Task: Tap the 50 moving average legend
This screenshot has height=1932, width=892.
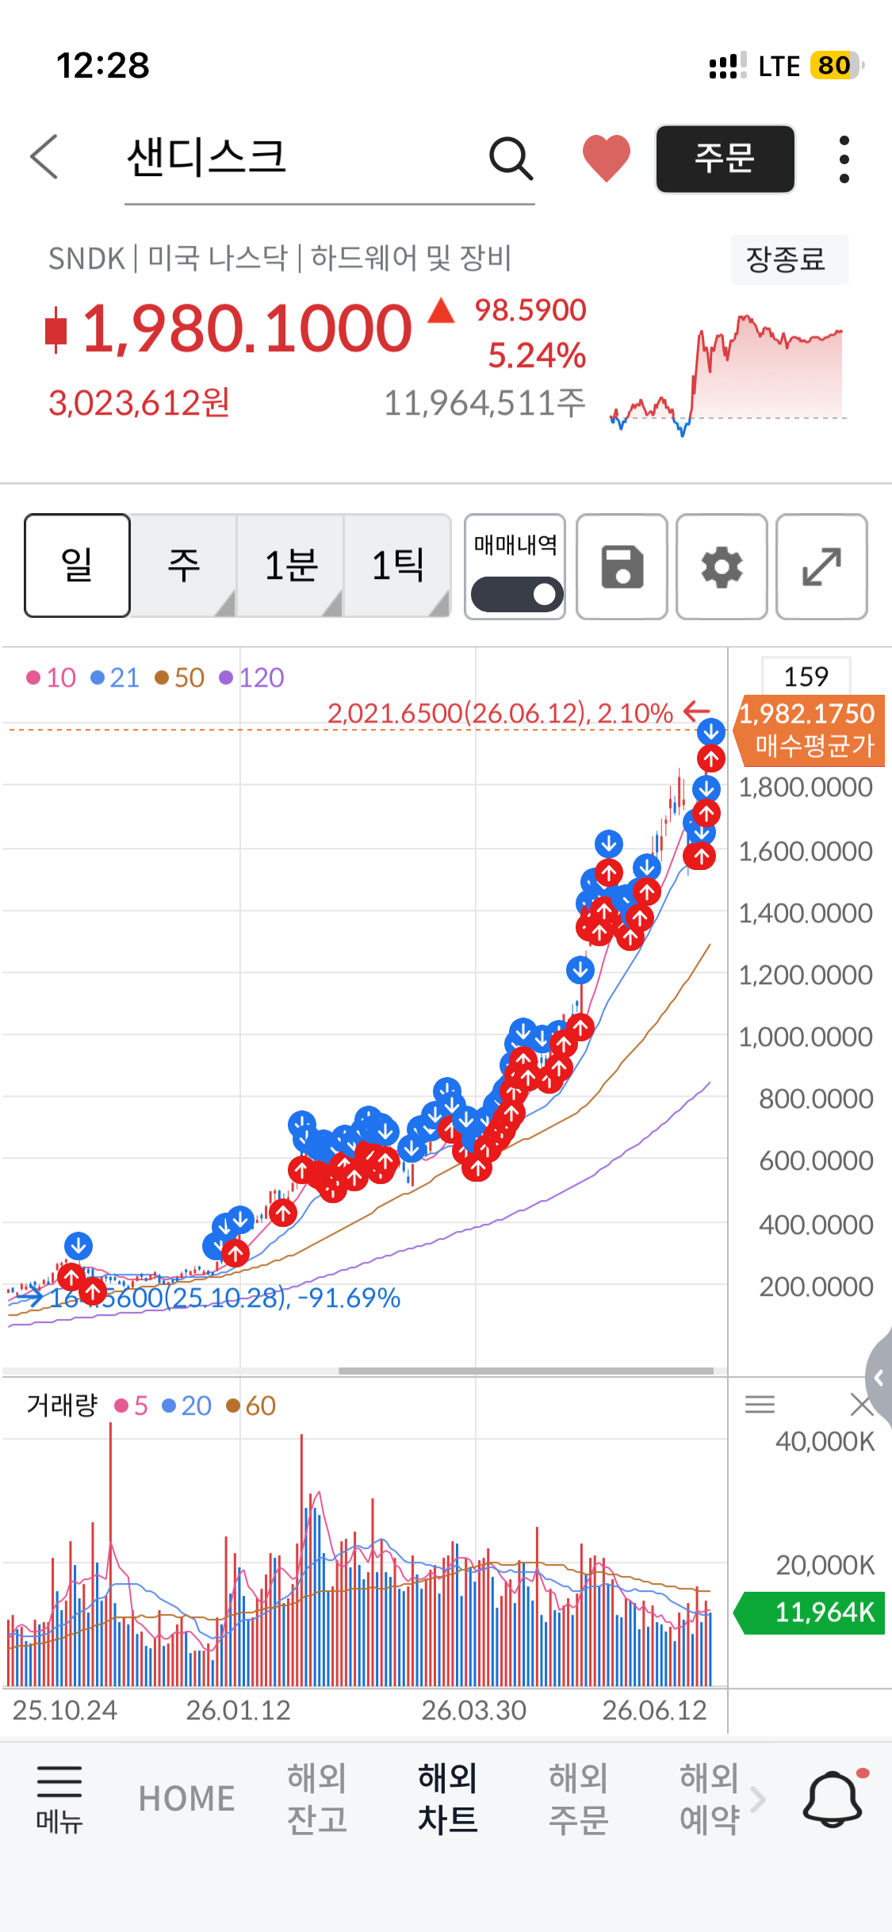Action: coord(180,677)
